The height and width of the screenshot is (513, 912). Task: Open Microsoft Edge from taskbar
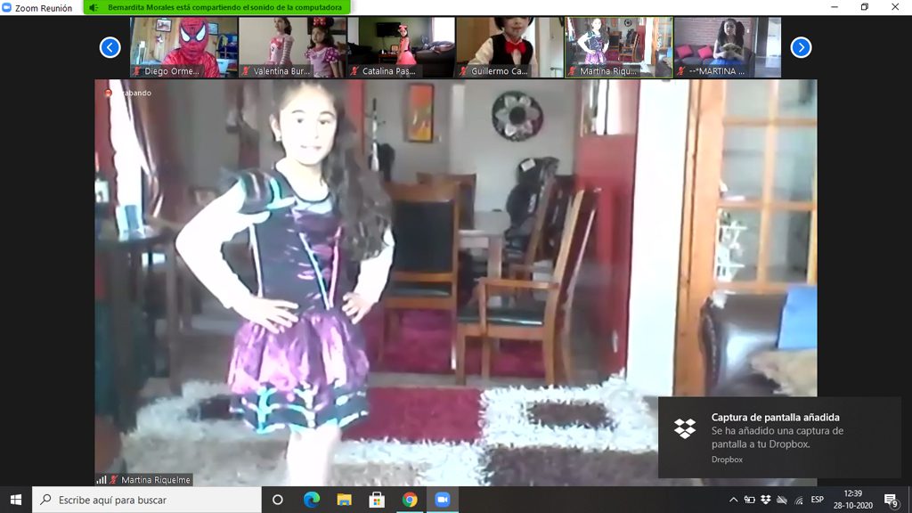[311, 500]
